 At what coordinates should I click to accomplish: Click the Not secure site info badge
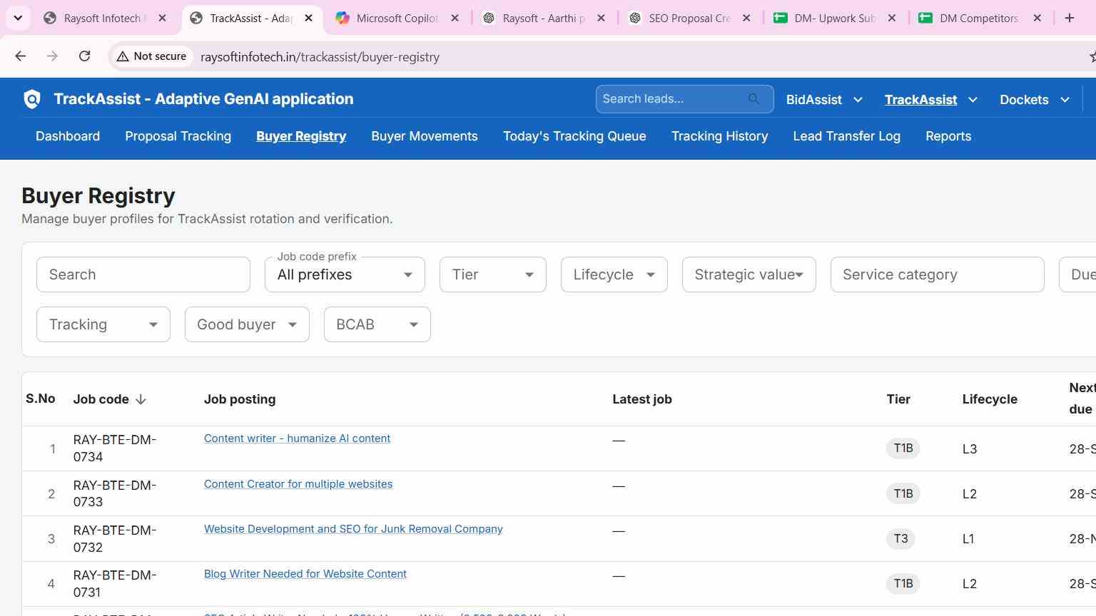coord(152,56)
